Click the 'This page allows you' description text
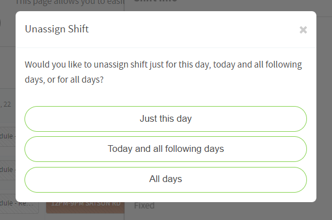 tap(70, 2)
